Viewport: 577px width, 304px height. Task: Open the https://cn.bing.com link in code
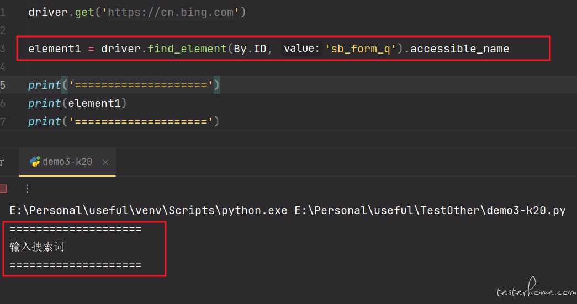coord(171,13)
